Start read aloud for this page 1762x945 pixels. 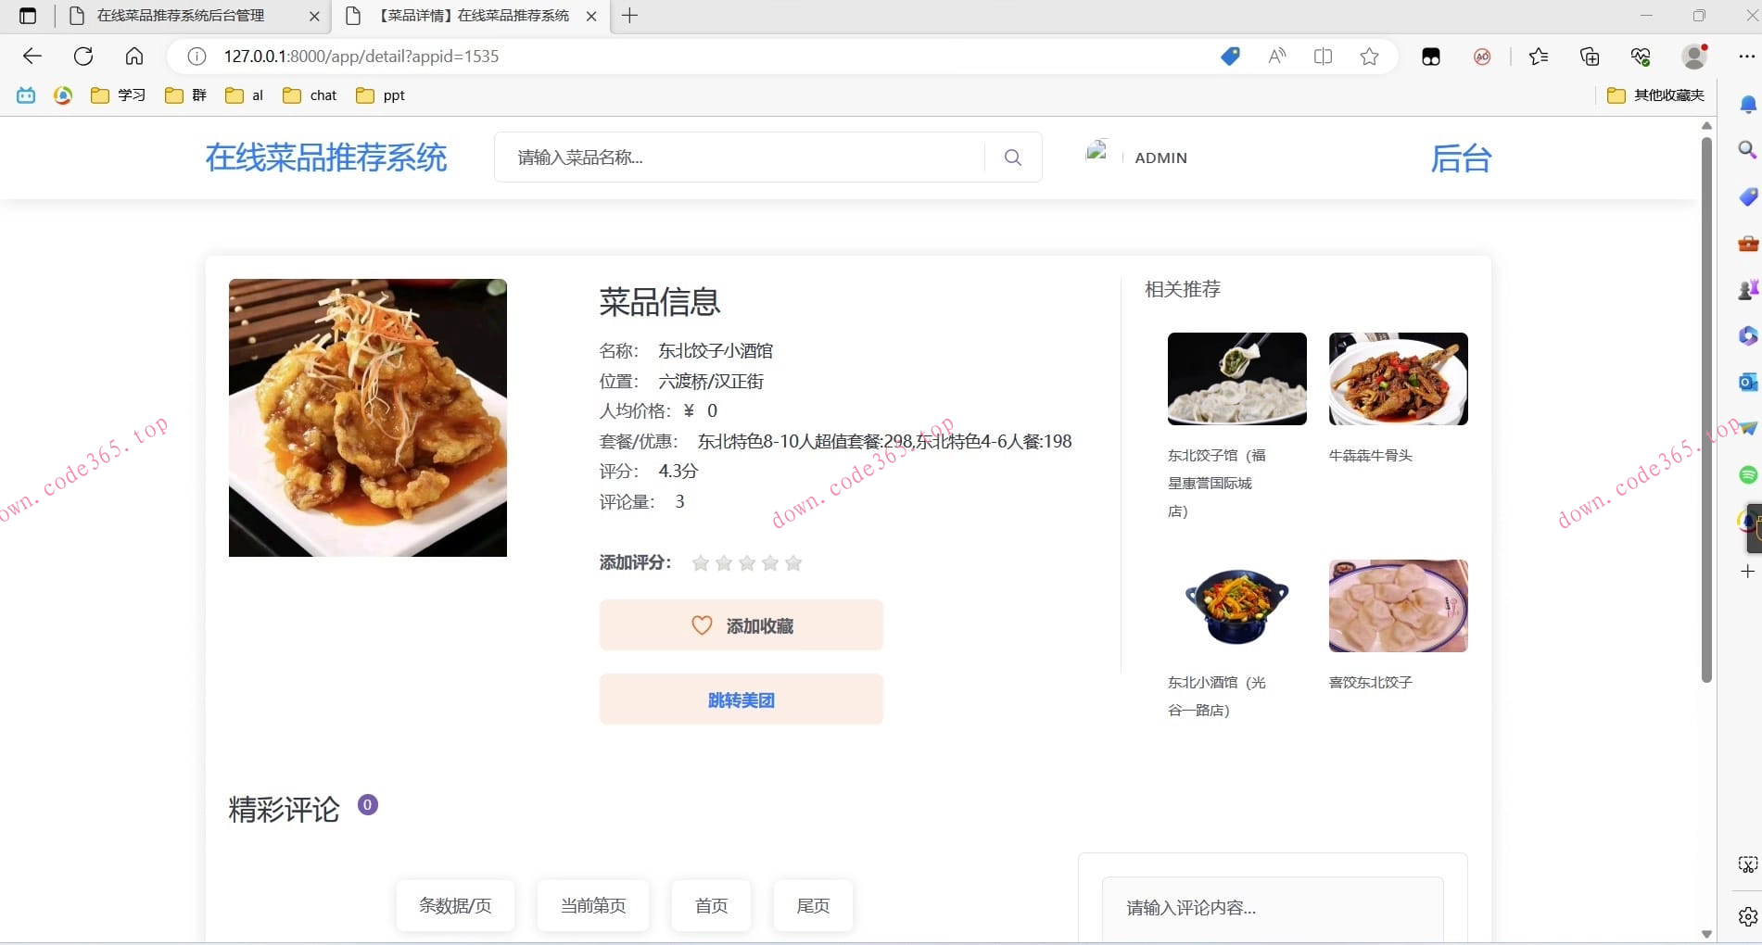click(x=1276, y=56)
